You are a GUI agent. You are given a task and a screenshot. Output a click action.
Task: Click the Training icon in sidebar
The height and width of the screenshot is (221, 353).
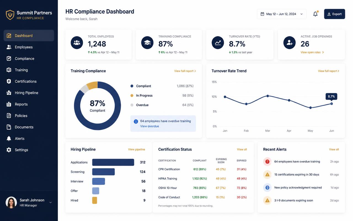tap(9, 70)
